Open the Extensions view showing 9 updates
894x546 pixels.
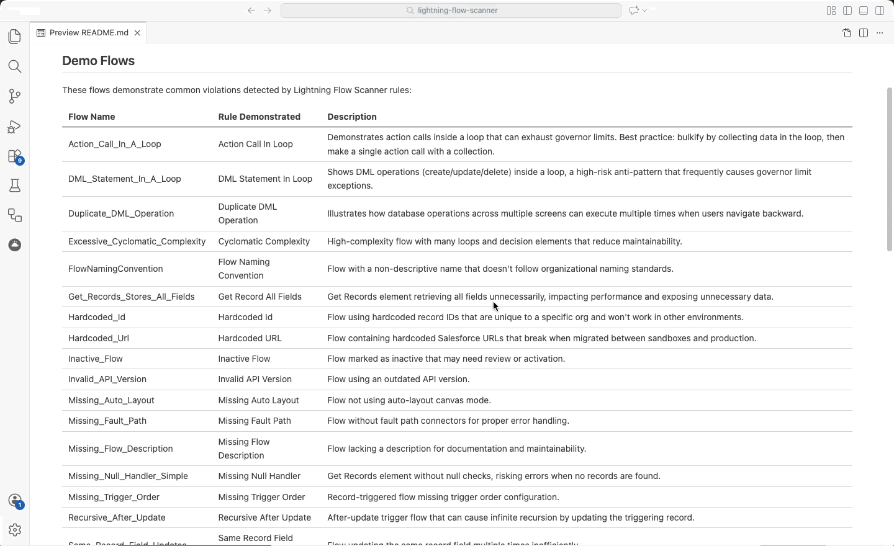[14, 156]
